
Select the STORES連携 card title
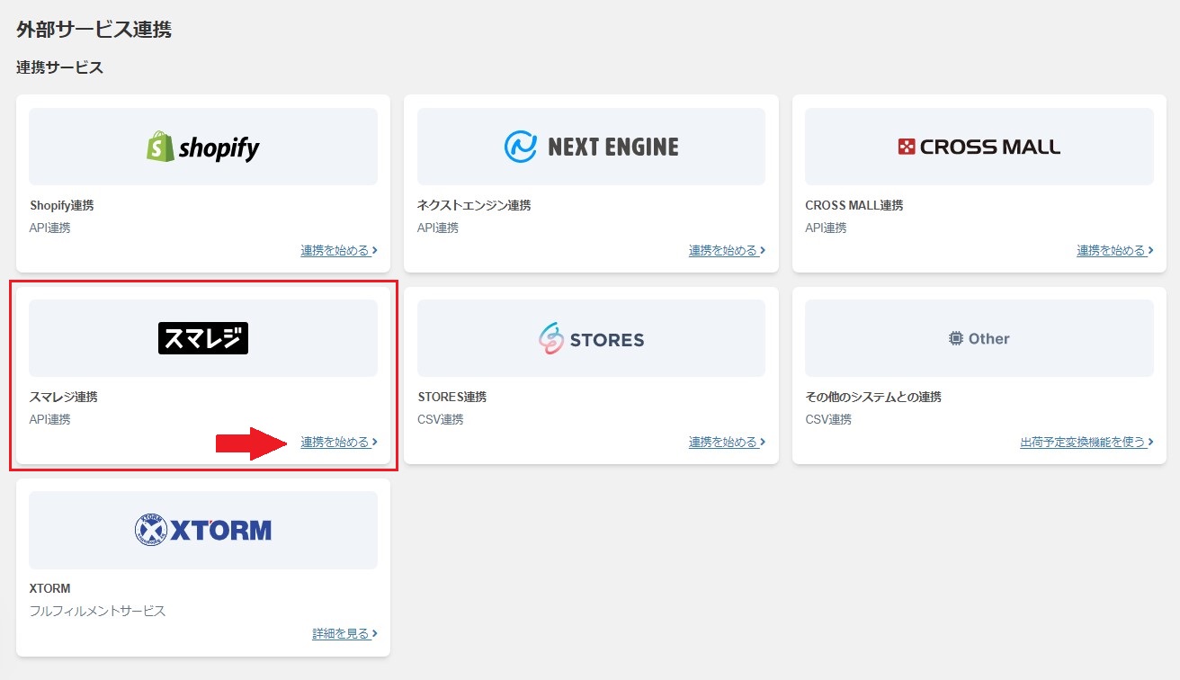452,398
